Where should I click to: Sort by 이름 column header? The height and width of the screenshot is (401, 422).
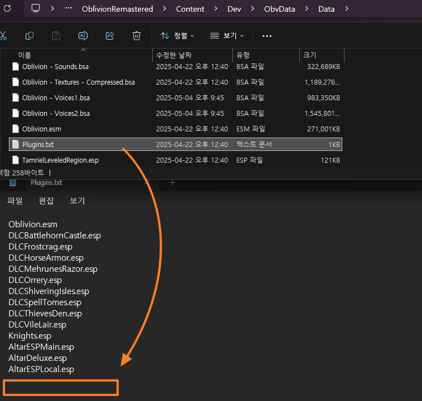[25, 55]
